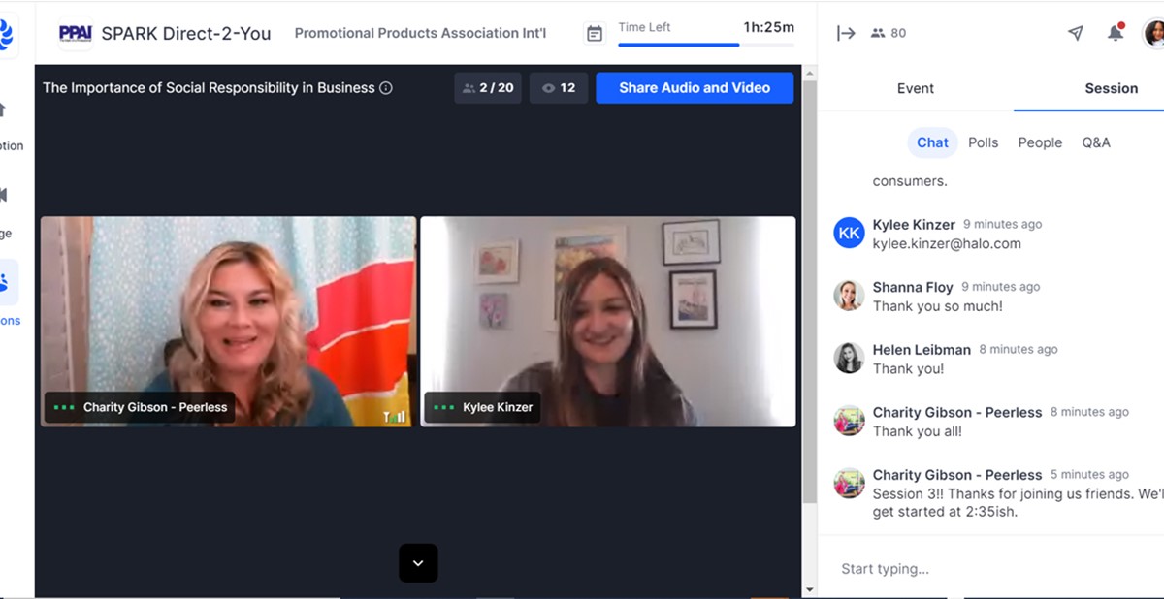Image resolution: width=1164 pixels, height=599 pixels.
Task: Open the schedule calendar icon
Action: (595, 33)
